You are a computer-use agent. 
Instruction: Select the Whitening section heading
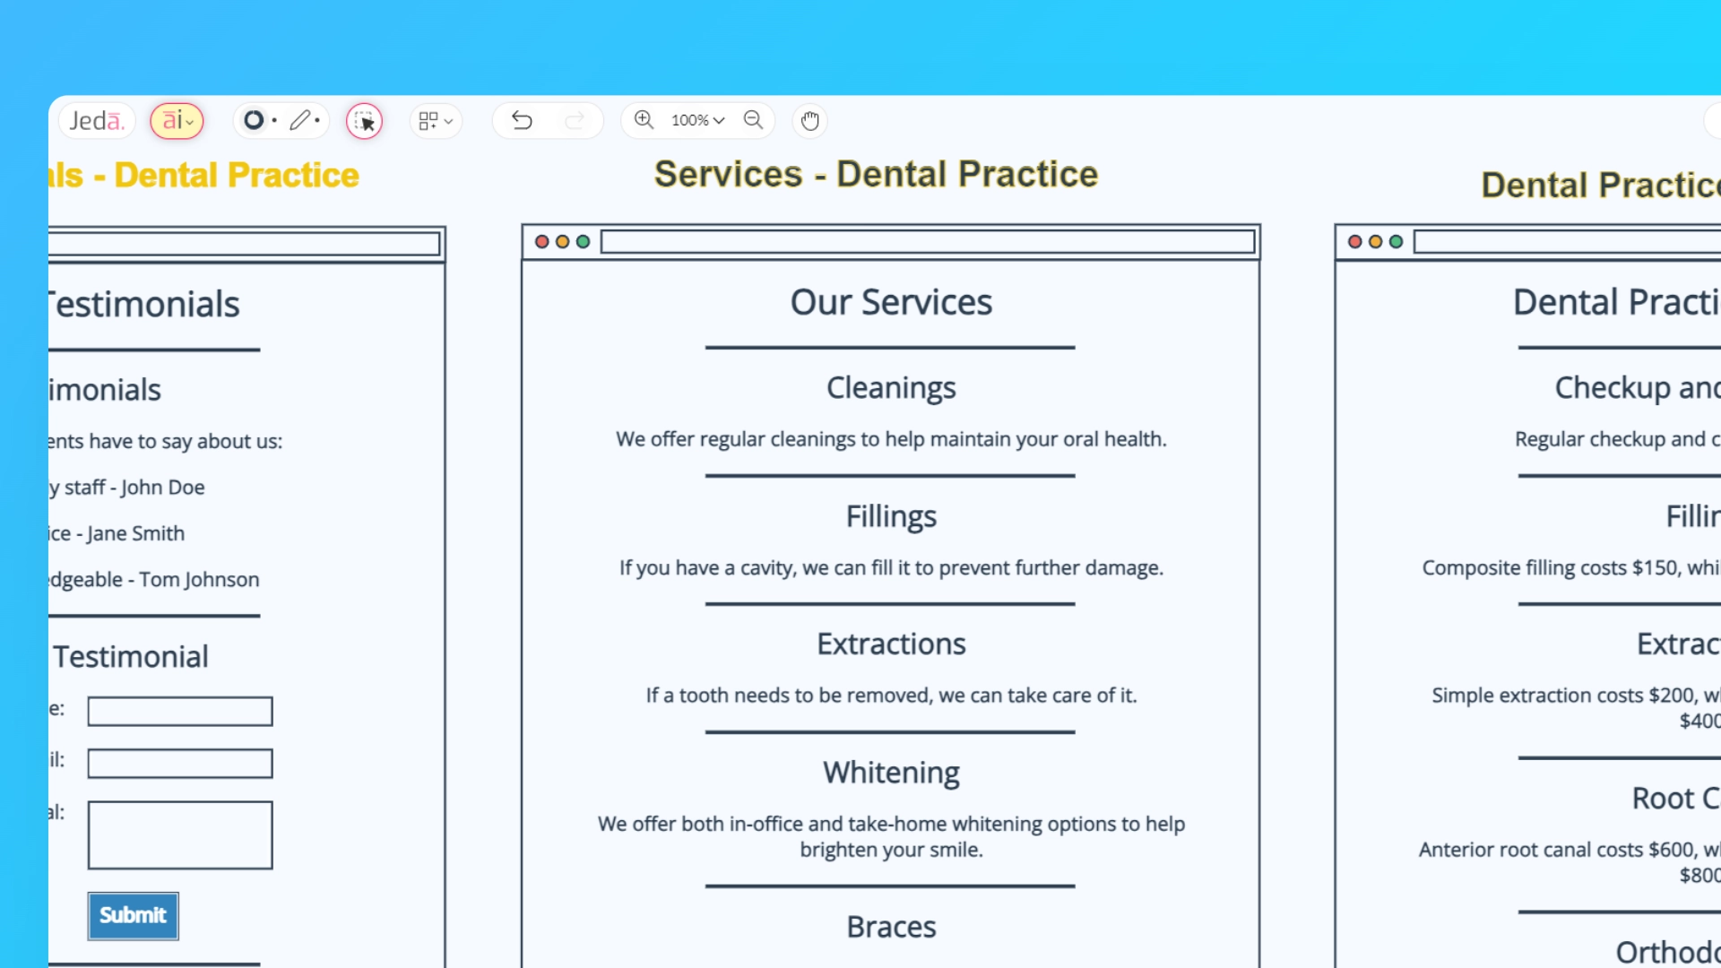pos(891,772)
